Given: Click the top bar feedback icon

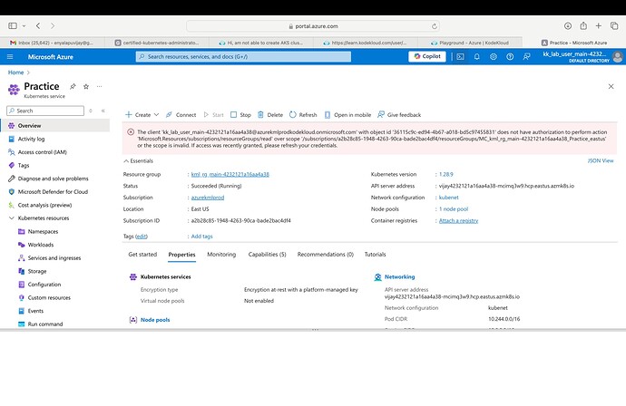Looking at the screenshot, I should pyautogui.click(x=526, y=56).
